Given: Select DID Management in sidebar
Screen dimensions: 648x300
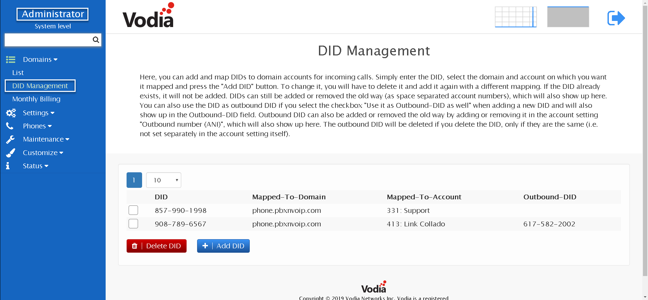Looking at the screenshot, I should [x=40, y=86].
